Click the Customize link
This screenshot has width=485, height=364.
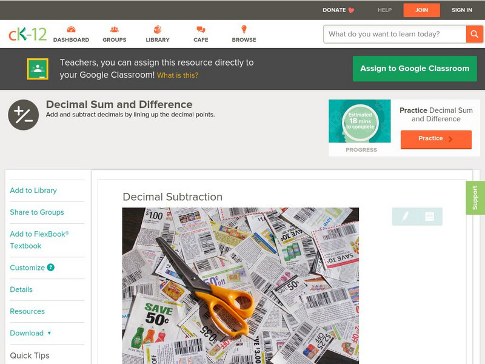pos(27,268)
